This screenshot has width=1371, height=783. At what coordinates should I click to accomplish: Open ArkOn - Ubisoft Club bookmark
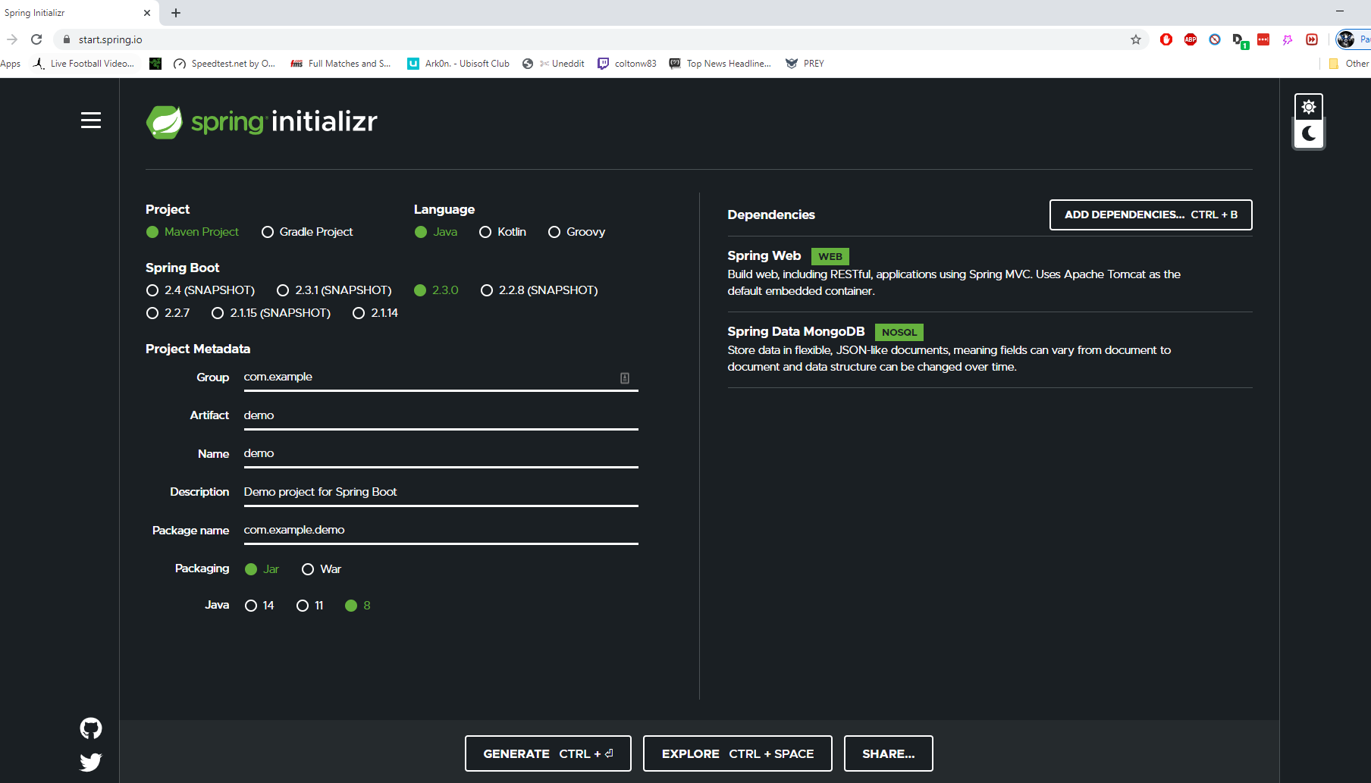tap(459, 64)
